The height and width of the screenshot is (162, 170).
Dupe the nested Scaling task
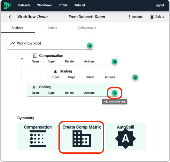72,77
